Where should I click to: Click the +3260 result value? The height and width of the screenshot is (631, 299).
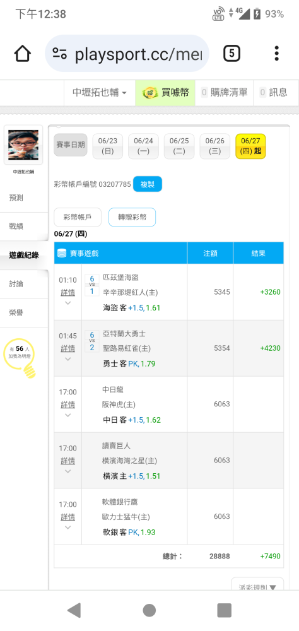(271, 292)
